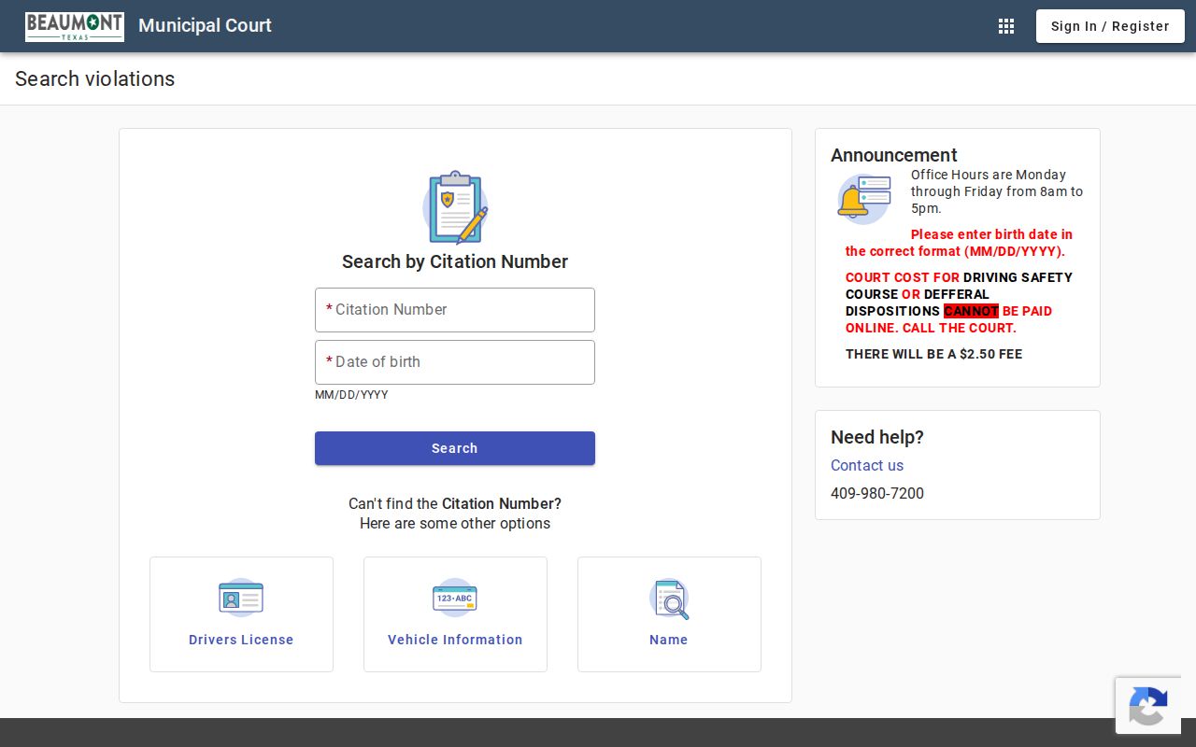1196x747 pixels.
Task: Click the blue Search button
Action: point(455,448)
